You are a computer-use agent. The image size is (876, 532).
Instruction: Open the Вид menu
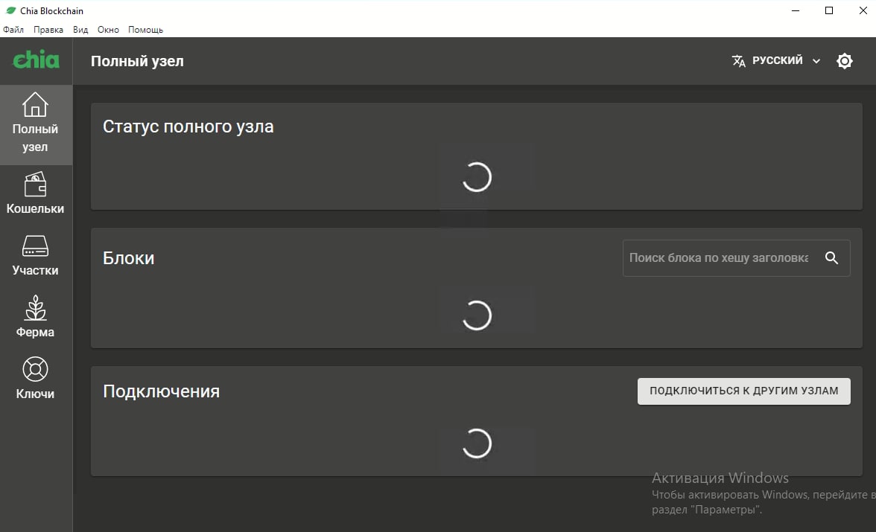coord(80,30)
